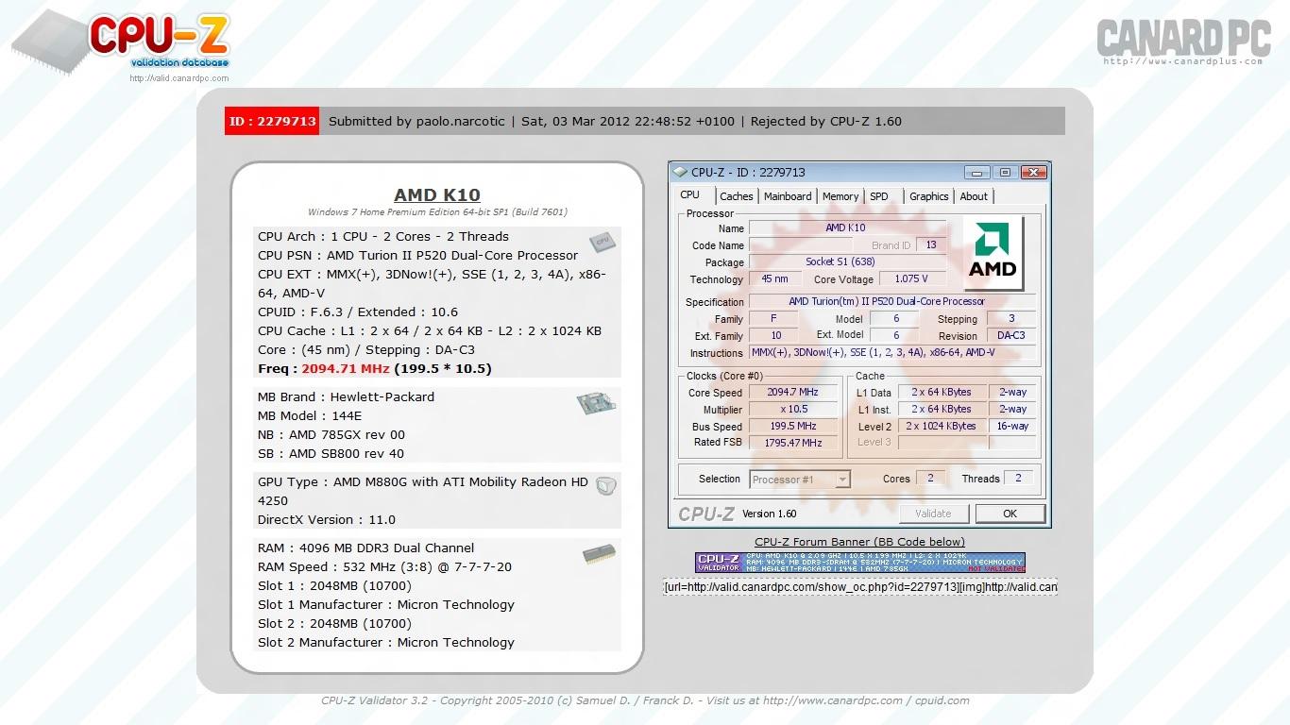Image resolution: width=1290 pixels, height=725 pixels.
Task: Click the greyed Validate button
Action: tap(933, 514)
